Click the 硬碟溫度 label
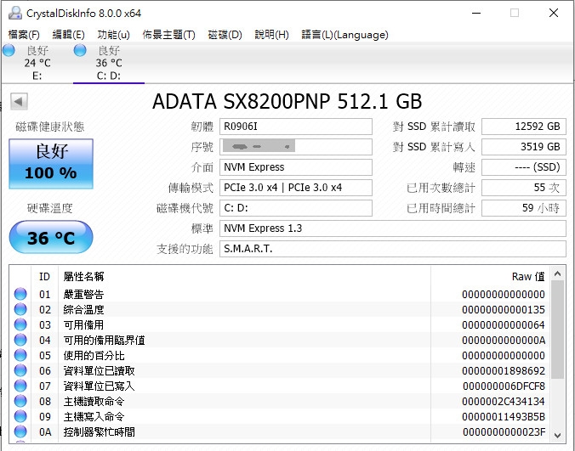The width and height of the screenshot is (575, 451). pyautogui.click(x=50, y=208)
